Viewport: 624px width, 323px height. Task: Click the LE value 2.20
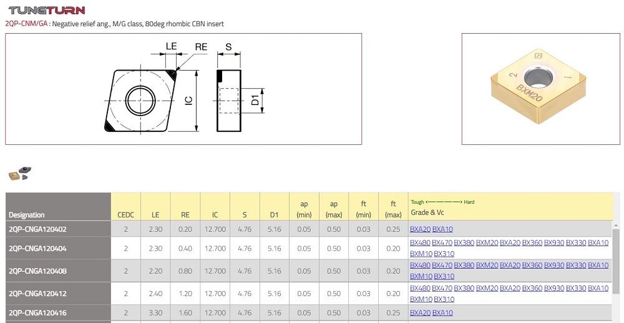(155, 271)
